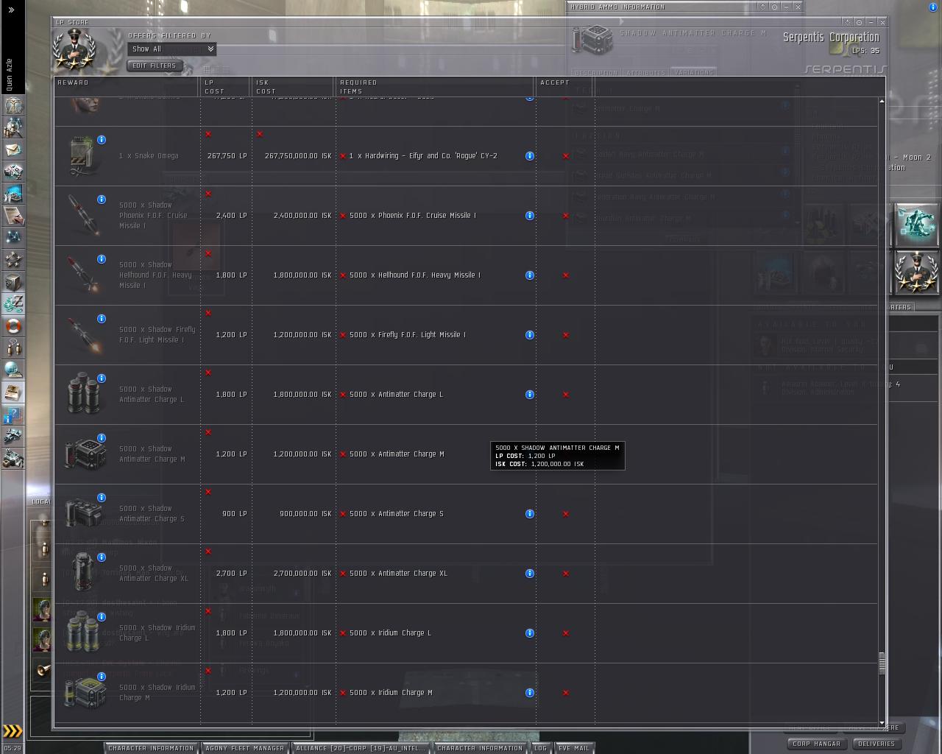Open the blue screen sidebar icon
The width and height of the screenshot is (942, 754).
pos(13,194)
